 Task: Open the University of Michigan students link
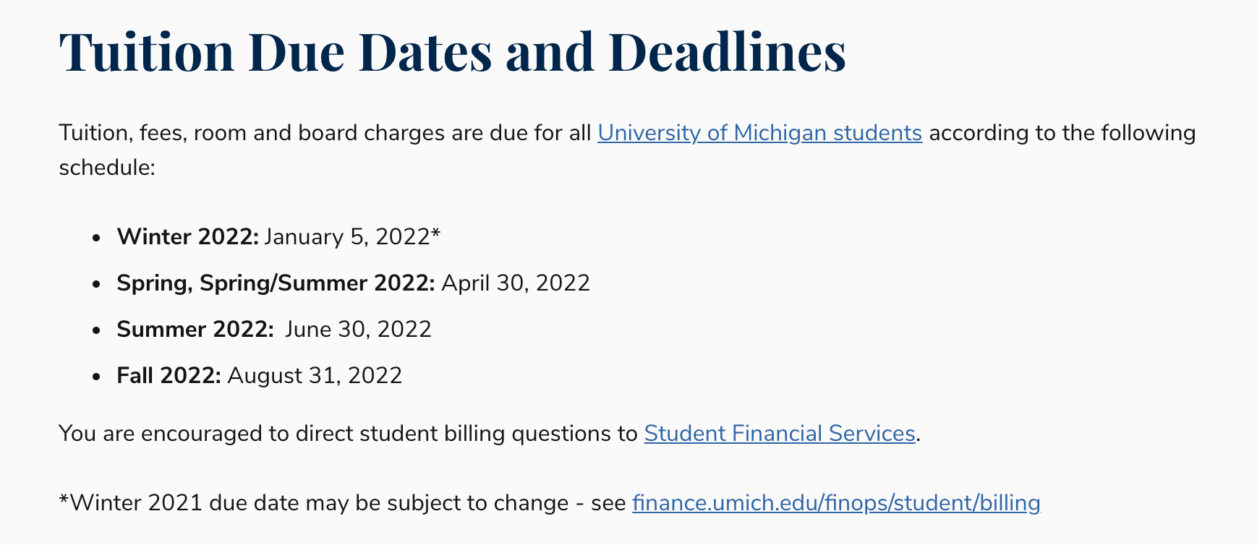pyautogui.click(x=759, y=133)
